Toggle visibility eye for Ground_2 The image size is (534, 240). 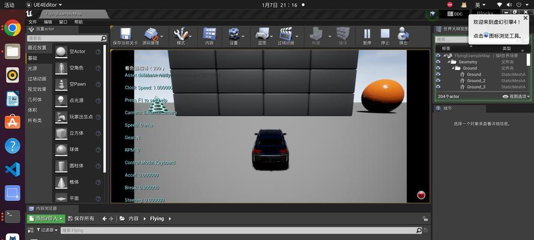click(x=438, y=80)
